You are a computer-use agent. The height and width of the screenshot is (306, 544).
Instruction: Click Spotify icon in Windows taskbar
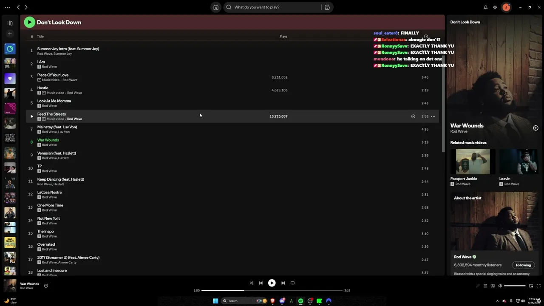tap(300, 301)
